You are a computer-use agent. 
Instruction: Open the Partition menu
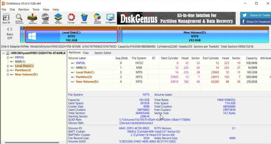tap(24, 10)
